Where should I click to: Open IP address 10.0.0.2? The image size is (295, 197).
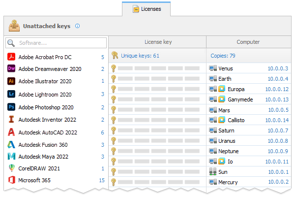(278, 182)
